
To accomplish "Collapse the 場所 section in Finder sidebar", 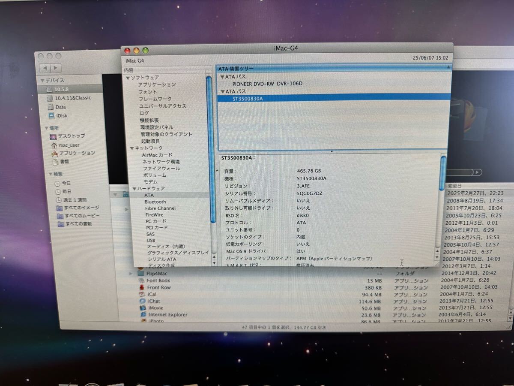I will coord(46,128).
